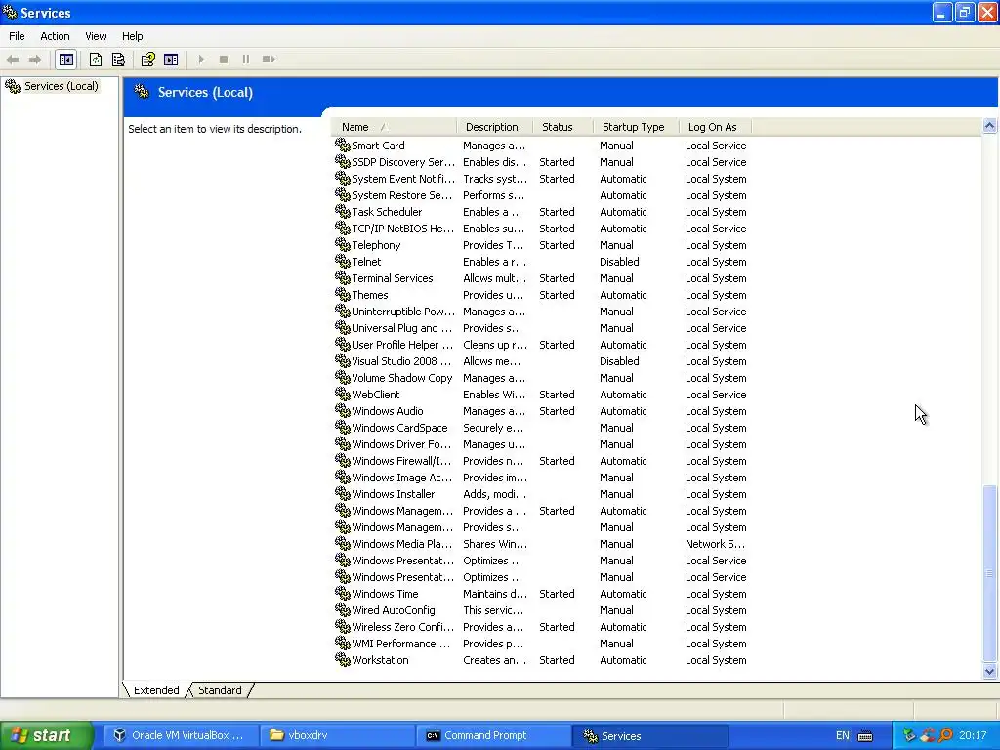Click the Smart Card service gear icon
Image resolution: width=1000 pixels, height=750 pixels.
pyautogui.click(x=343, y=146)
